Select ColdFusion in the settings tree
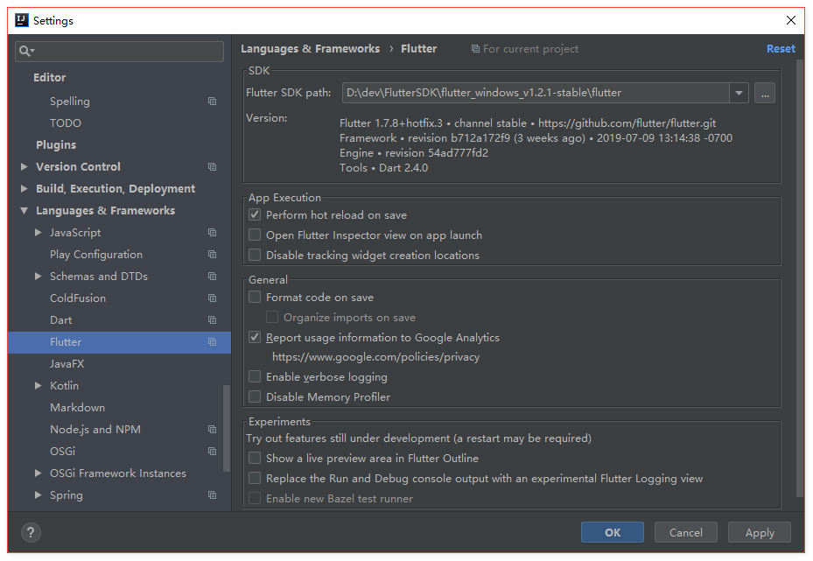The width and height of the screenshot is (813, 561). (x=78, y=298)
